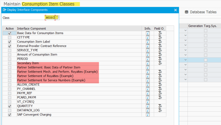Image resolution: width=221 pixels, height=125 pixels.
Task: Open last dropdown chevron in background table
Action: pos(185,80)
